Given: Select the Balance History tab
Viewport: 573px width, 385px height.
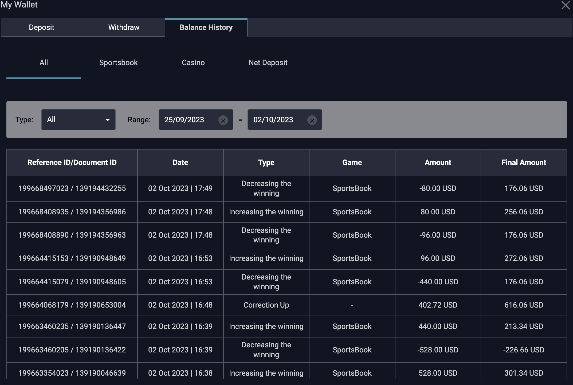Looking at the screenshot, I should tap(206, 27).
